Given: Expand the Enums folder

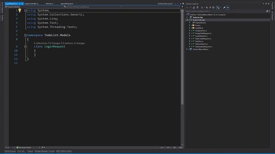Looking at the screenshot, I should coord(189,25).
